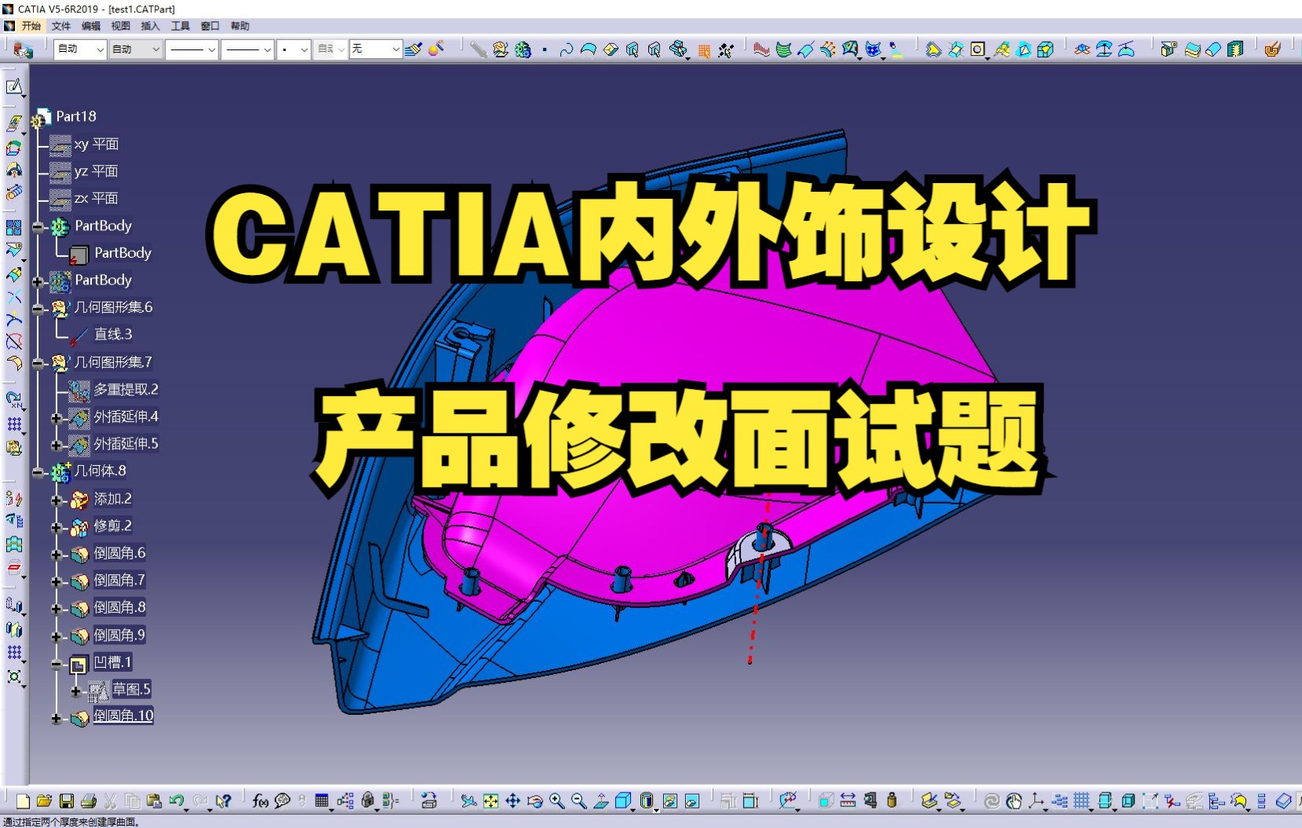Click the orange grid icon in top toolbar
Screen dimensions: 1302x828
tap(704, 50)
